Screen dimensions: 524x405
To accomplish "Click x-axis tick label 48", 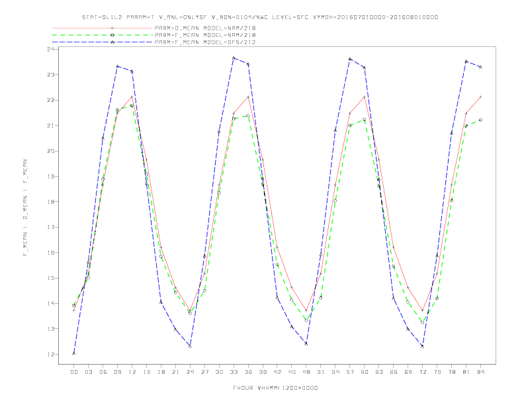I will tap(306, 372).
